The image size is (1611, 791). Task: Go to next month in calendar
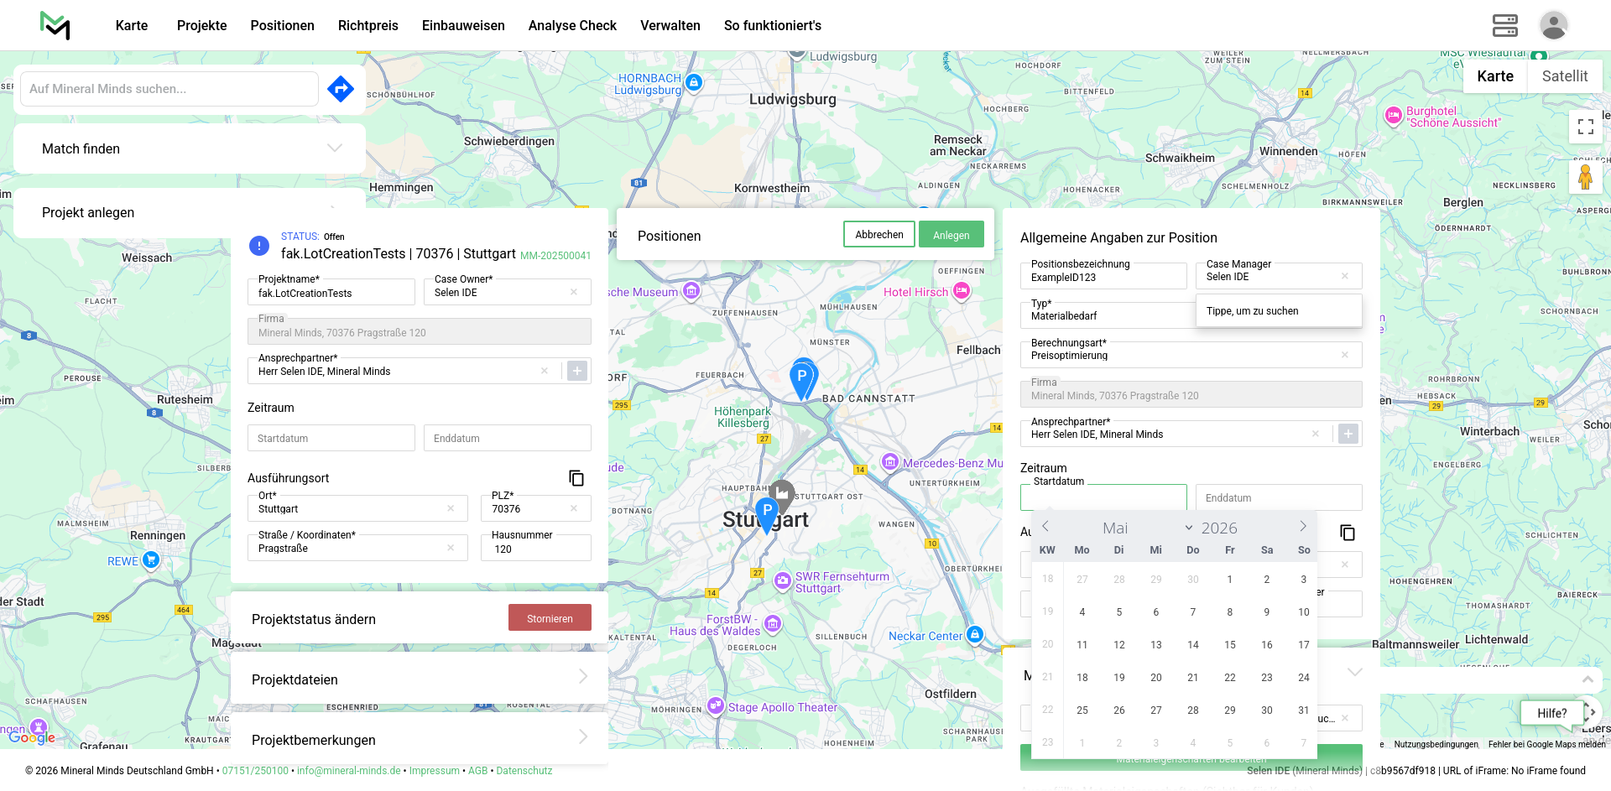pyautogui.click(x=1302, y=527)
